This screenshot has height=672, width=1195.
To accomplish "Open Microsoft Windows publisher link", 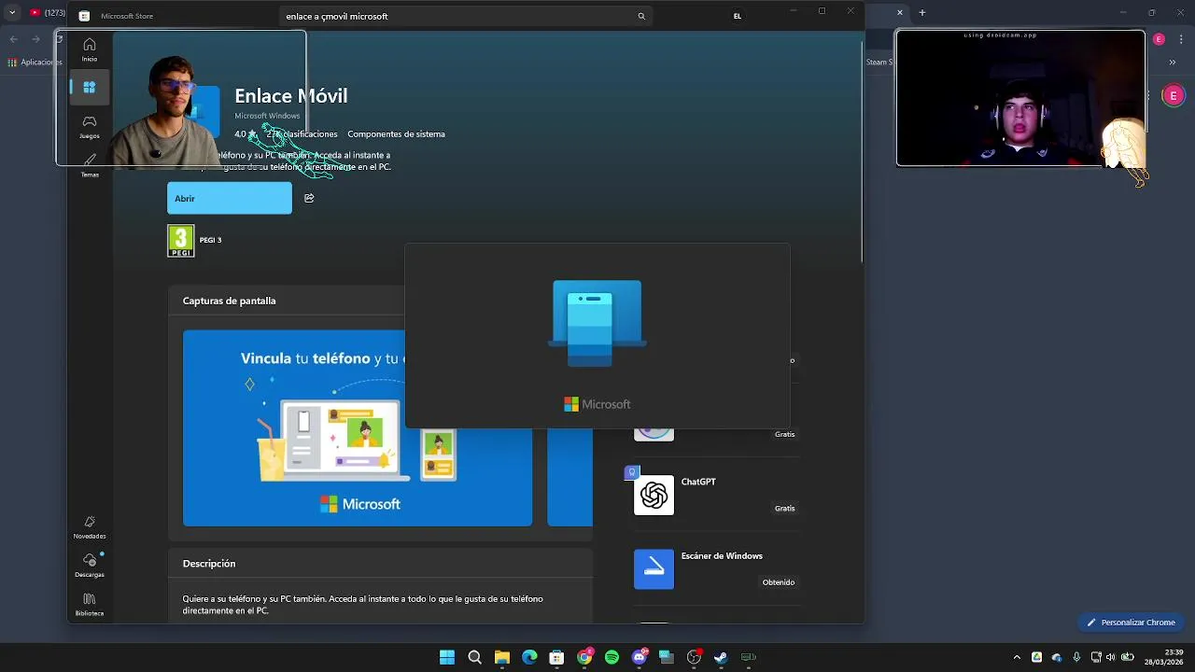I will [x=267, y=116].
